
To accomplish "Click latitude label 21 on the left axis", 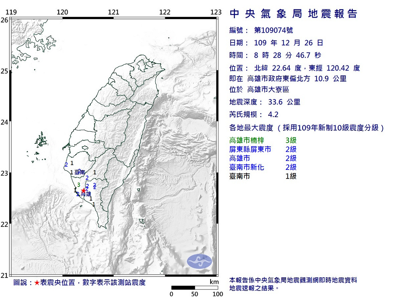I will click(x=4, y=275).
